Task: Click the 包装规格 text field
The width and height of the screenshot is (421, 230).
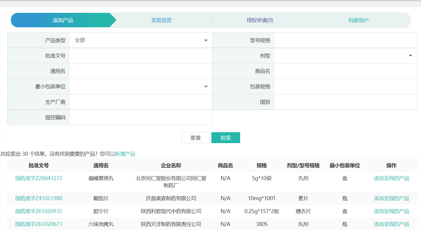Action: (345, 87)
